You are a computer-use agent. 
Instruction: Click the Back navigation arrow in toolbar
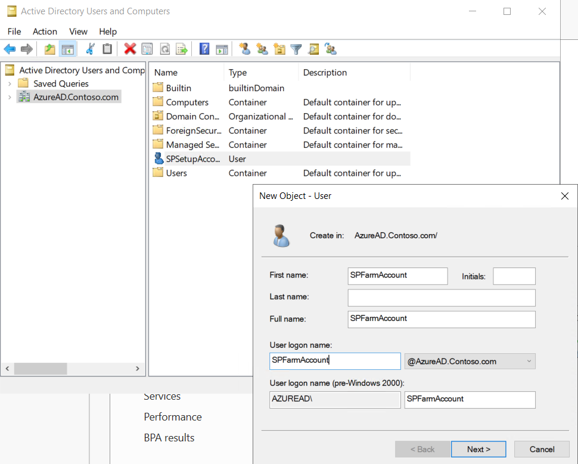click(x=10, y=49)
